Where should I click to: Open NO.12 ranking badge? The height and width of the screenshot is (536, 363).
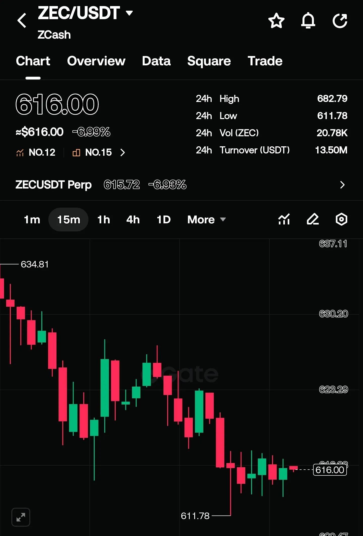pos(36,152)
